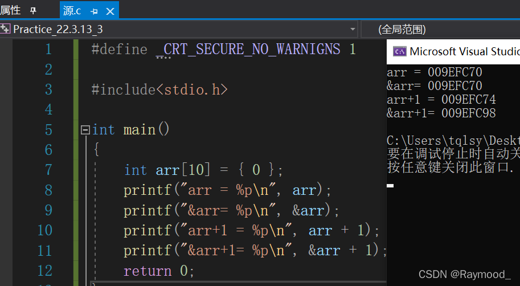Click line number 5 in the gutter
The width and height of the screenshot is (520, 286).
point(48,130)
